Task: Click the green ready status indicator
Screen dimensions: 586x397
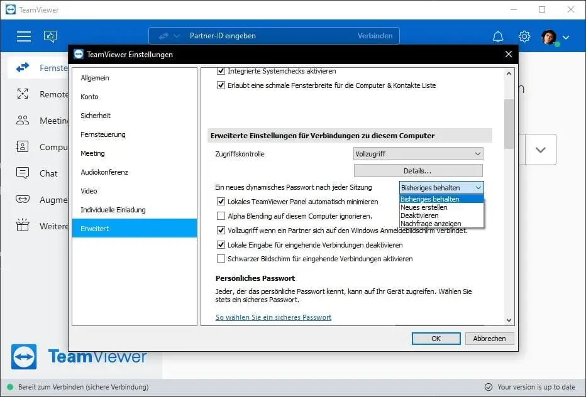Action: pyautogui.click(x=10, y=387)
